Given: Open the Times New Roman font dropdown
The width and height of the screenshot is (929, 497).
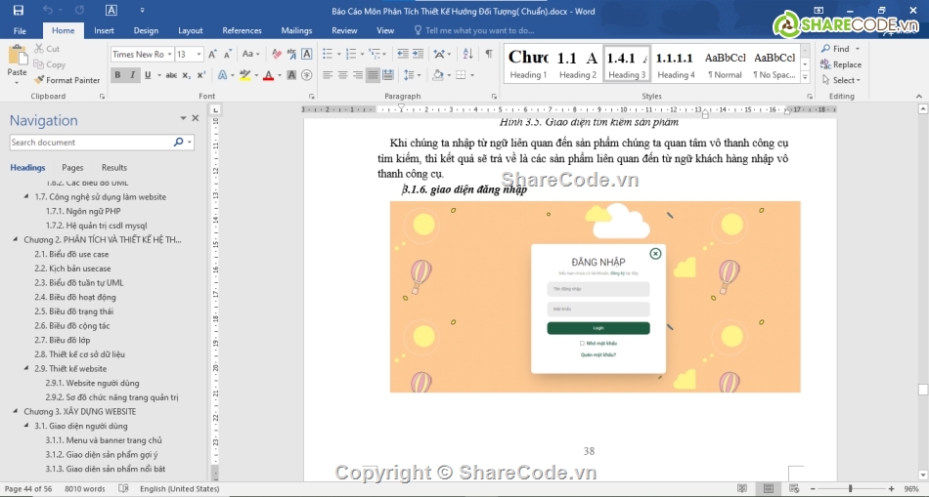Looking at the screenshot, I should coord(167,55).
